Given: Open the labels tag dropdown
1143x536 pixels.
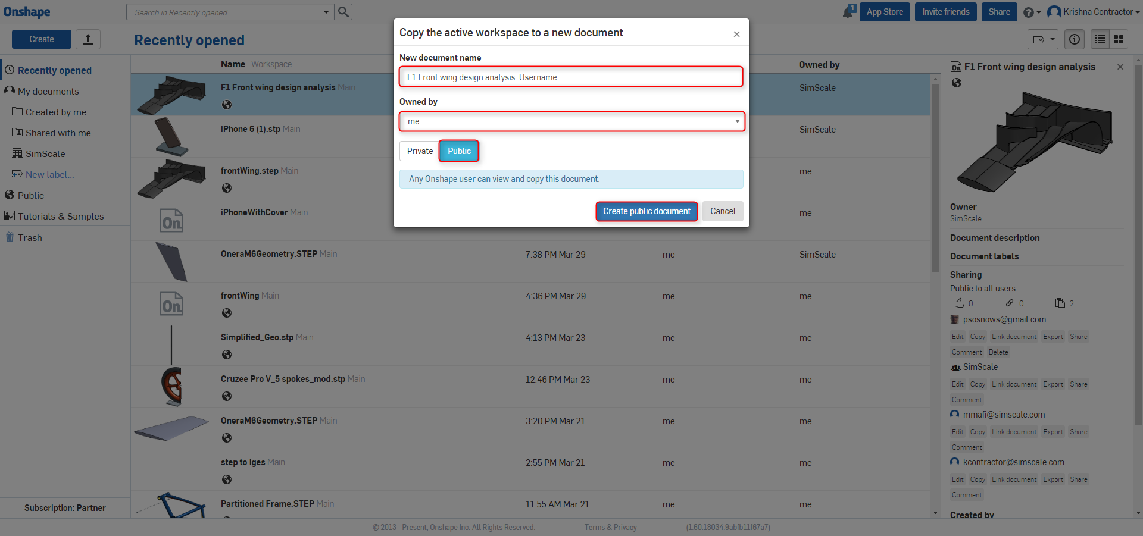Looking at the screenshot, I should point(1042,39).
